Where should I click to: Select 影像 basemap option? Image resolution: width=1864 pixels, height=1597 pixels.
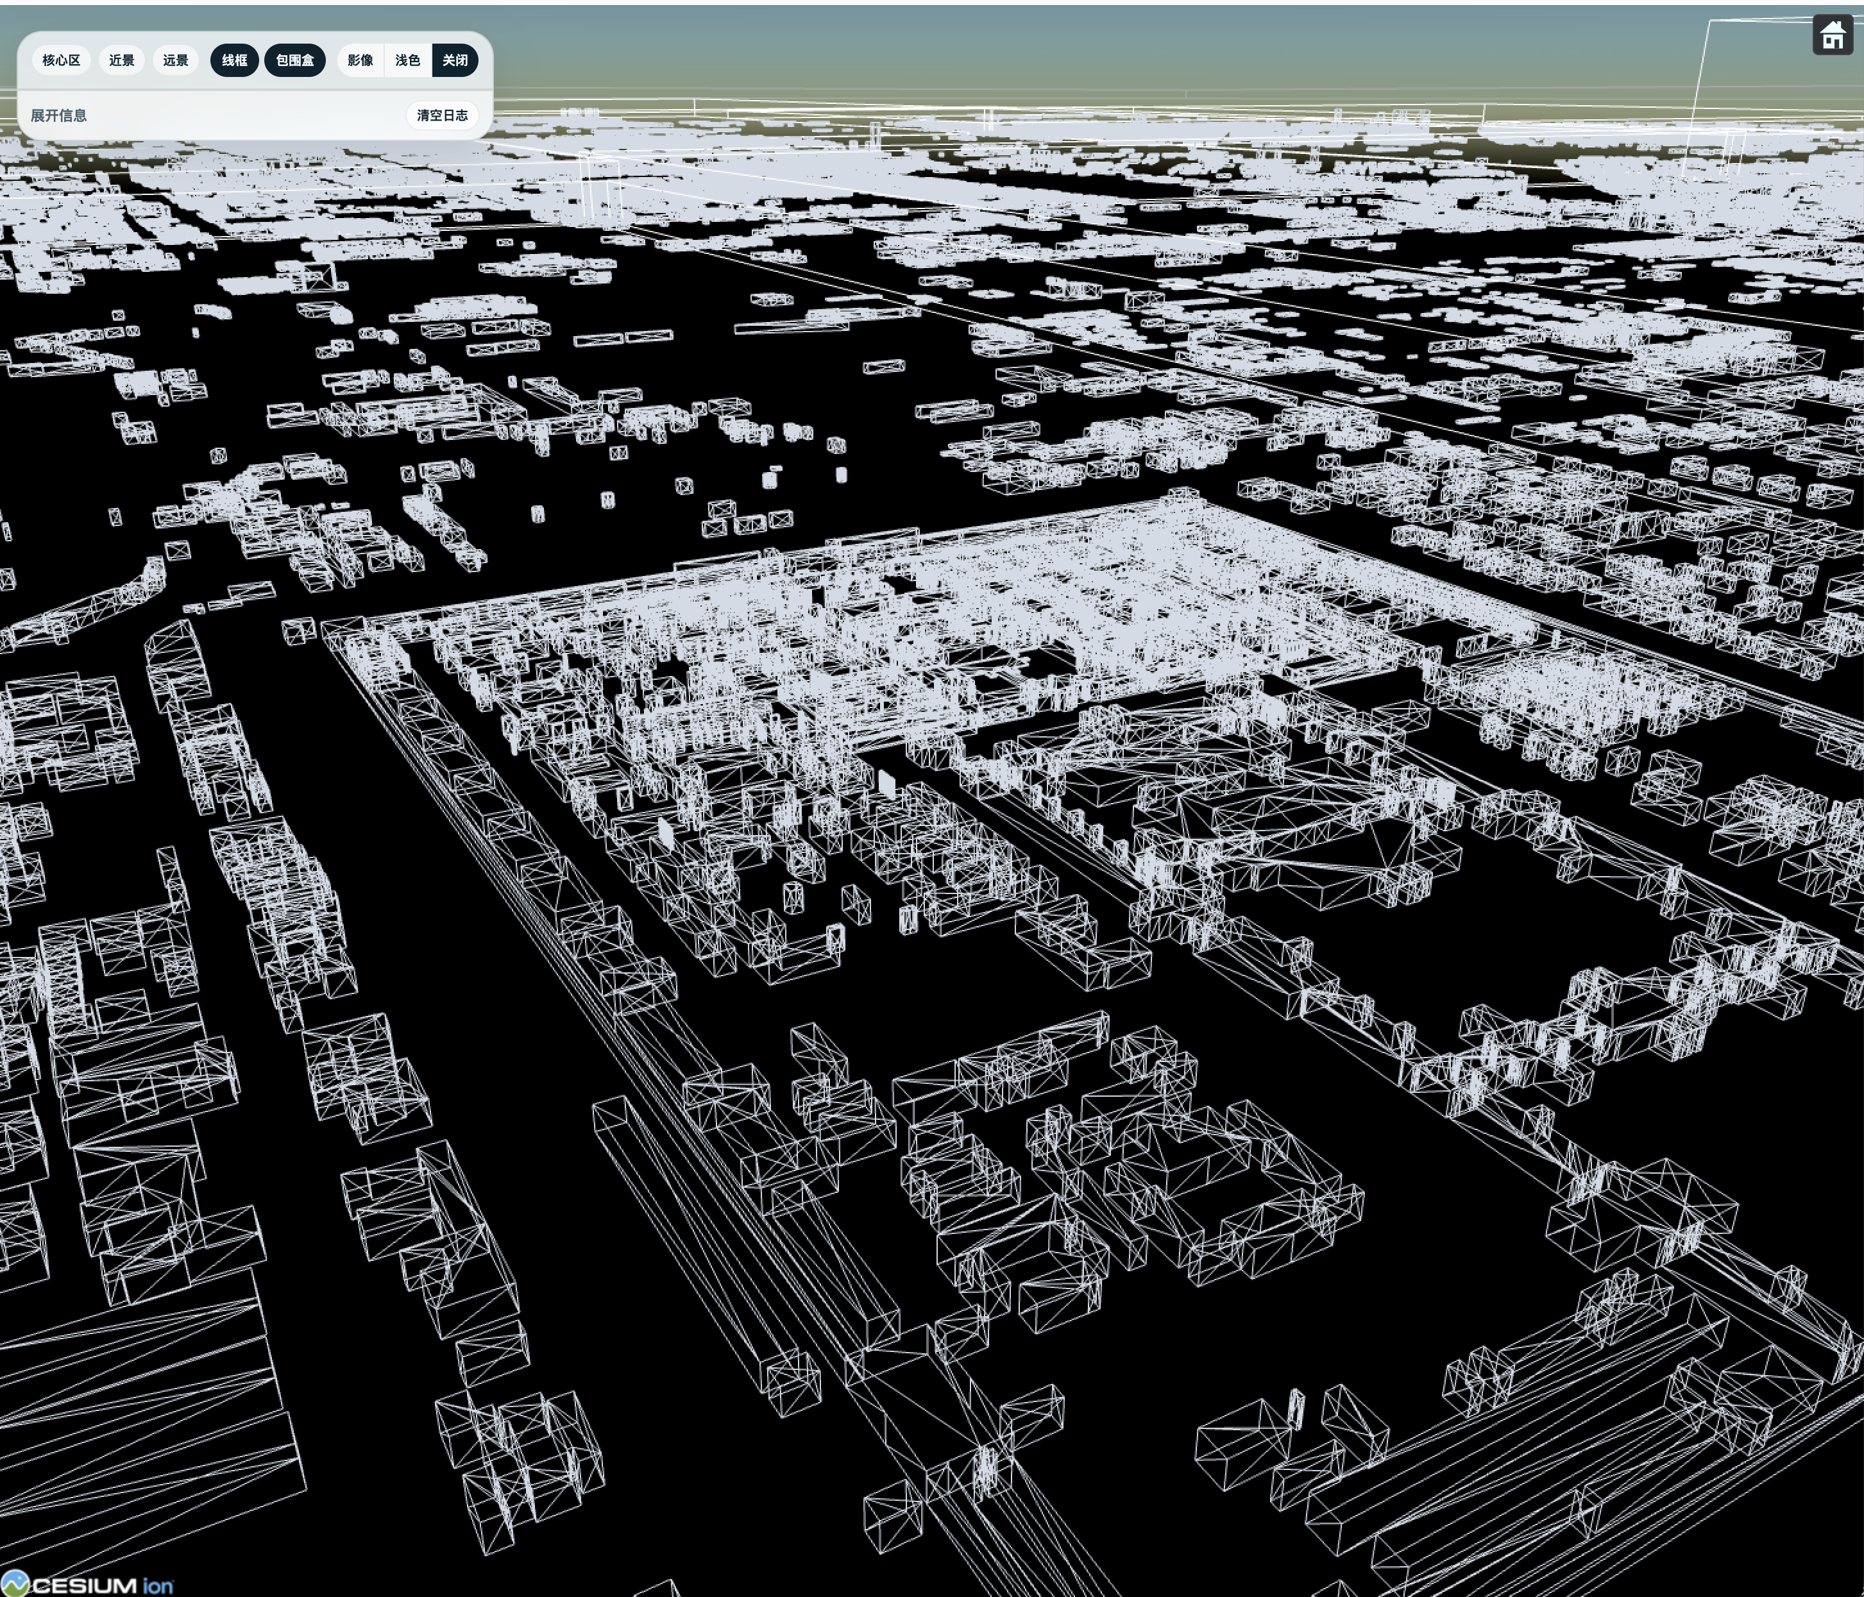[360, 60]
